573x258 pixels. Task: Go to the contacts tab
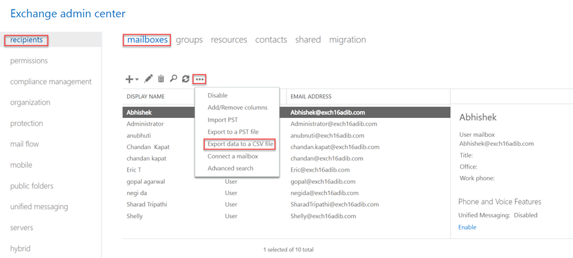(x=271, y=39)
